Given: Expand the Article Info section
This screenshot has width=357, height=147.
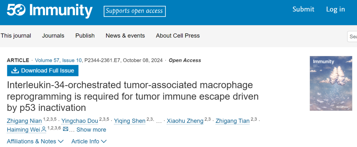Looking at the screenshot, I should (89, 141).
